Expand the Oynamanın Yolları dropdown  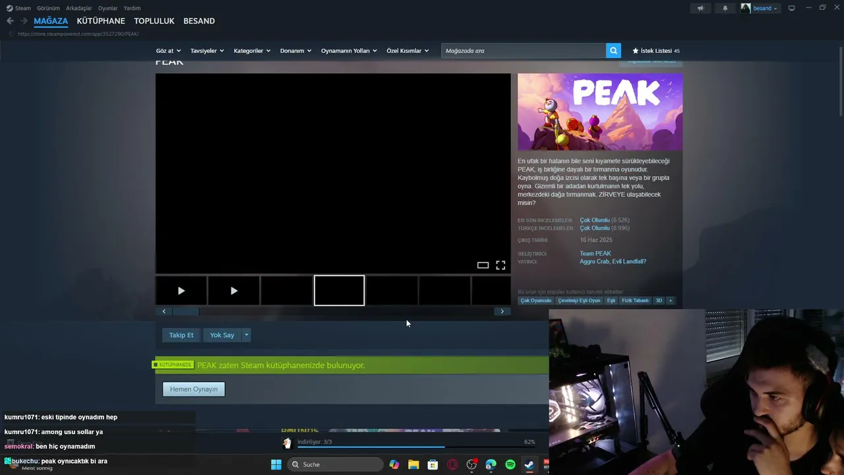click(349, 51)
